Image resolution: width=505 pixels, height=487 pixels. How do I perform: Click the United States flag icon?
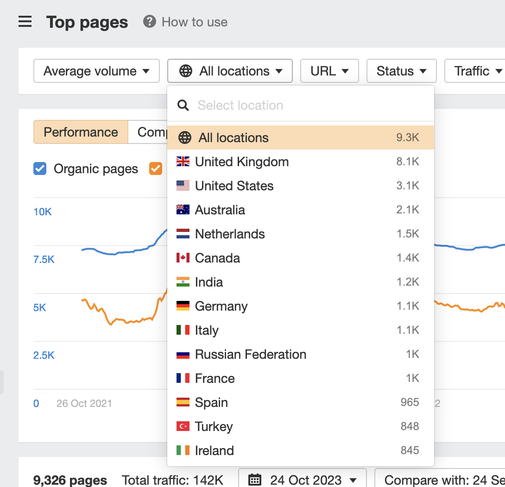[x=183, y=185]
